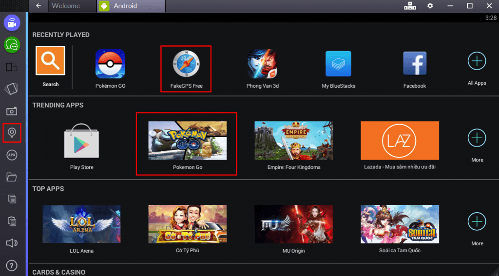Click the TRENDING APPS heading
Image resolution: width=499 pixels, height=276 pixels.
click(58, 105)
